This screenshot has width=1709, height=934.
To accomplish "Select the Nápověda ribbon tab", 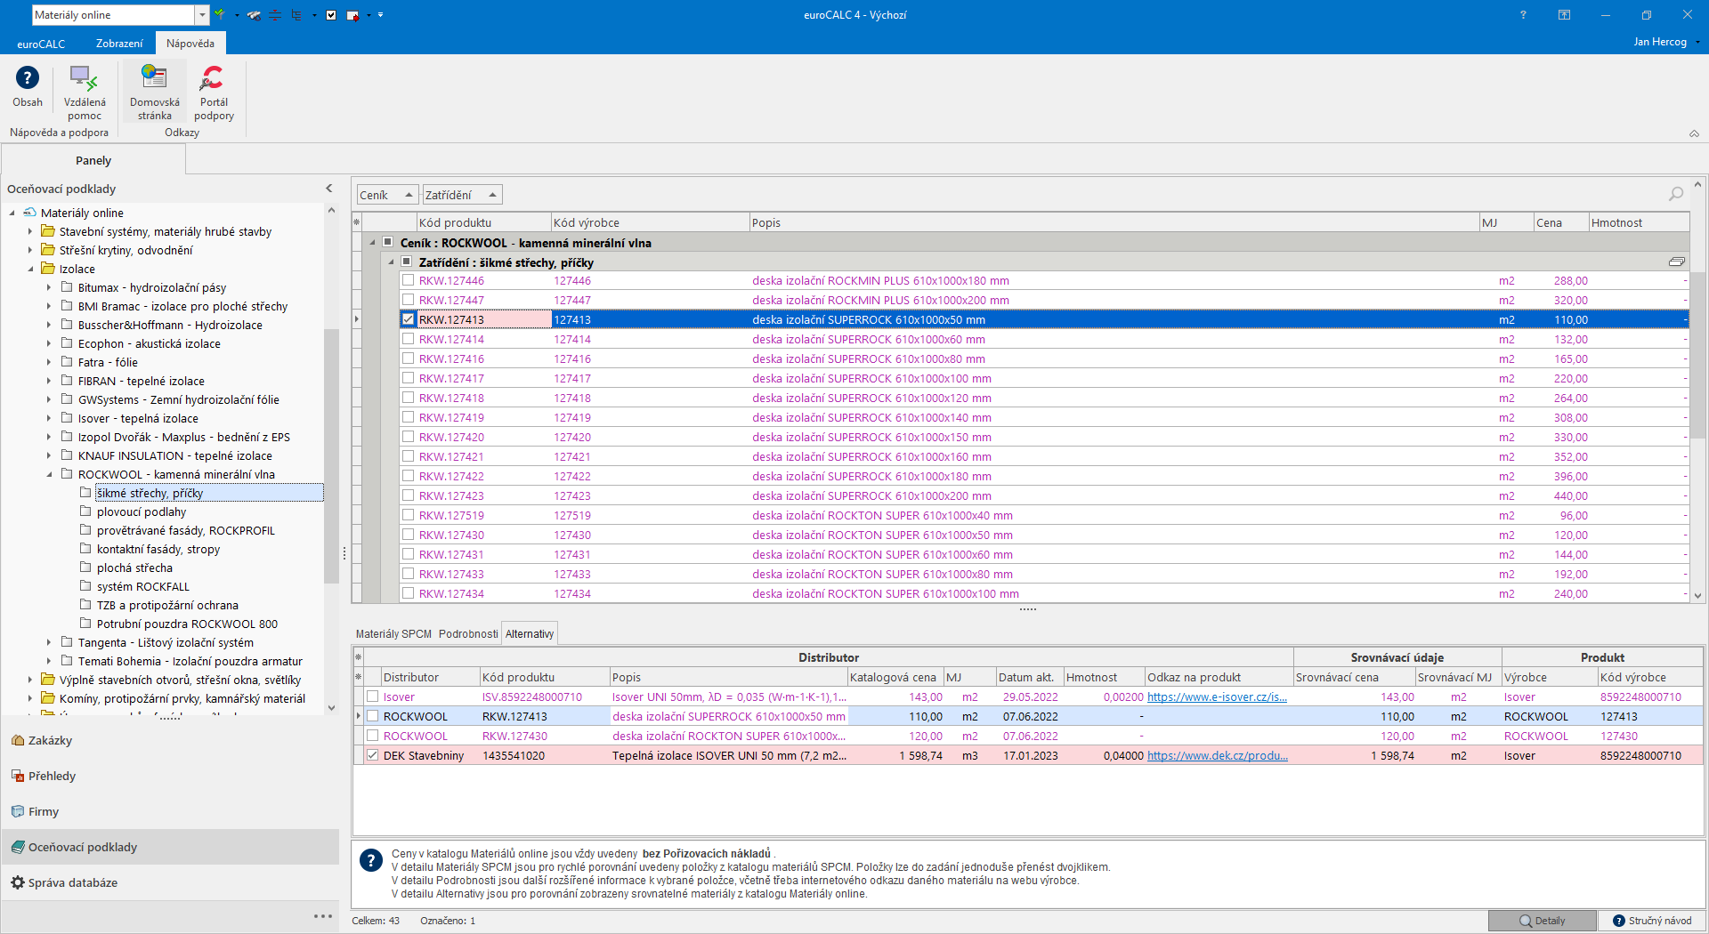I will (190, 44).
